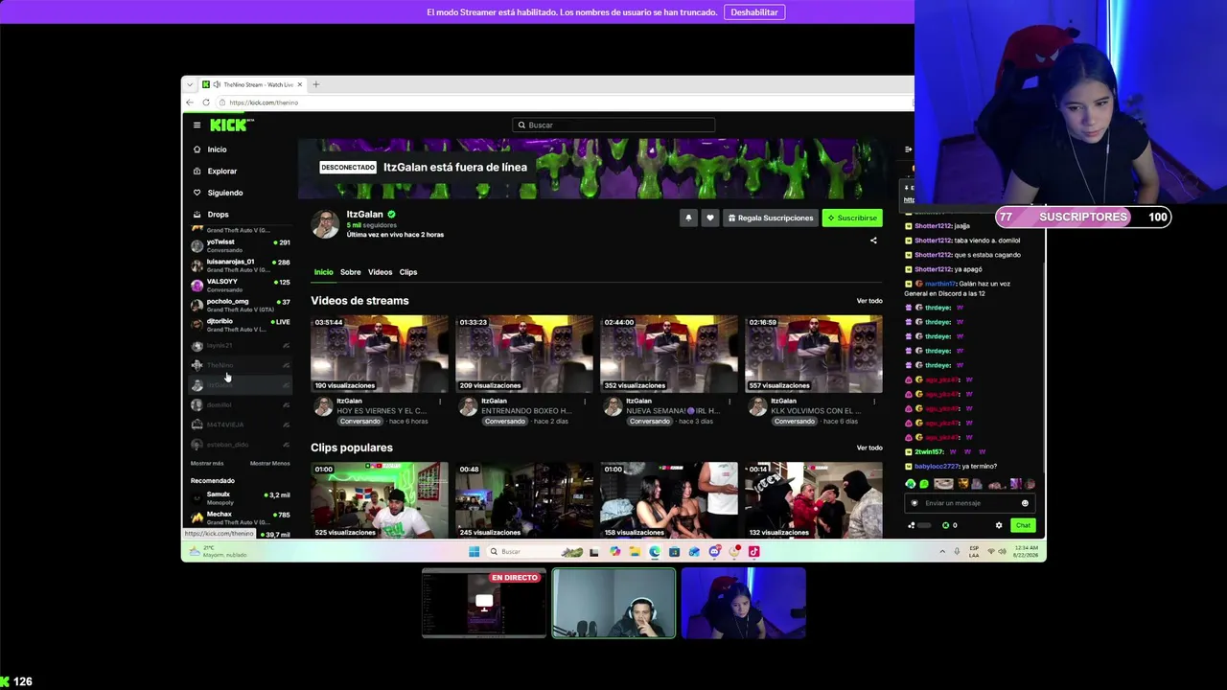Open the clip with 245 visualizaciones
Image resolution: width=1227 pixels, height=690 pixels.
tap(524, 500)
